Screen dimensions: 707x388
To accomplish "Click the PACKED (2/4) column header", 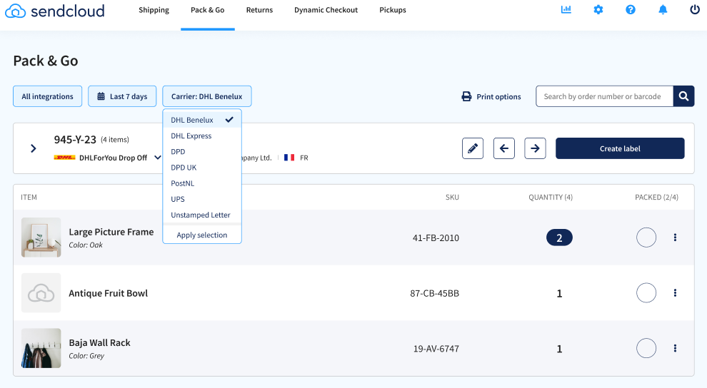I will pyautogui.click(x=656, y=197).
